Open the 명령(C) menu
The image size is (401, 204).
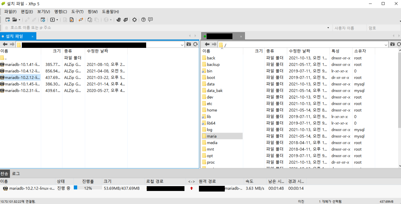pos(61,12)
